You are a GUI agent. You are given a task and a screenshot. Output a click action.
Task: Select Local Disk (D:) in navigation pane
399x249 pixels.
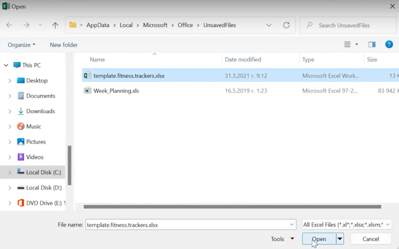pos(39,188)
